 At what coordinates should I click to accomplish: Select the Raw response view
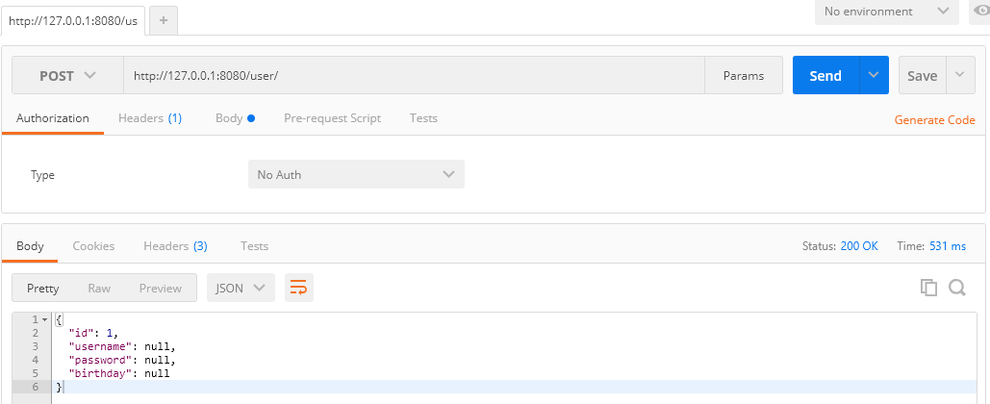pyautogui.click(x=99, y=288)
